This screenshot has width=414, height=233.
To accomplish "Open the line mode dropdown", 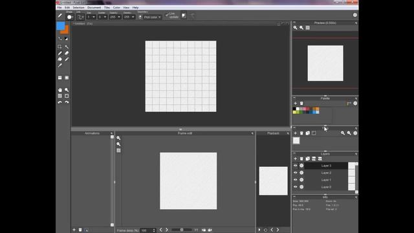I will [80, 17].
